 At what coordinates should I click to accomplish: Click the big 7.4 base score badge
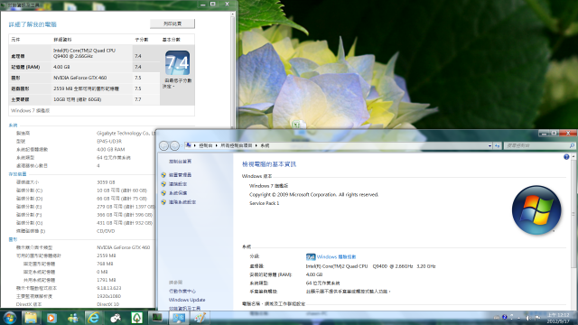177,63
